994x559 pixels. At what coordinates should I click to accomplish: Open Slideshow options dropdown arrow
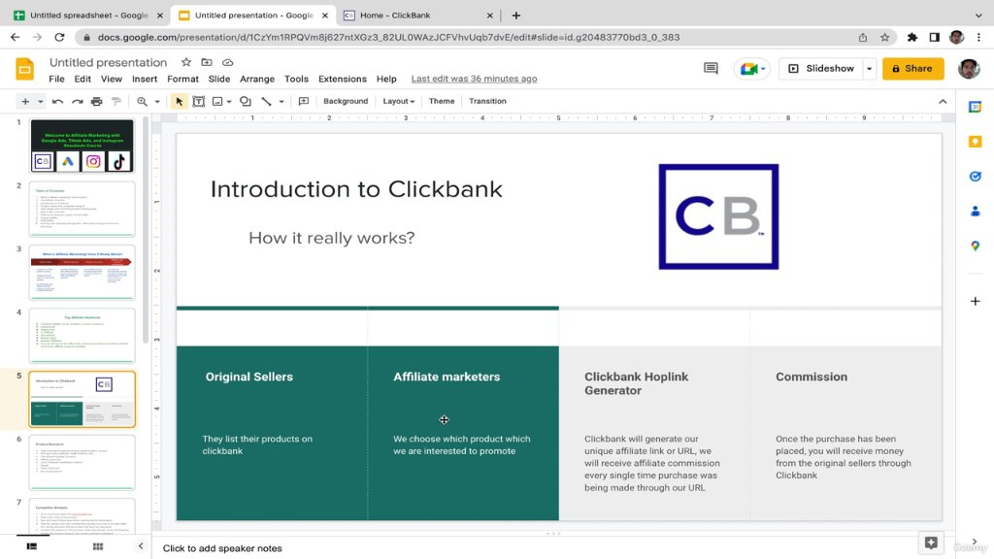click(869, 69)
